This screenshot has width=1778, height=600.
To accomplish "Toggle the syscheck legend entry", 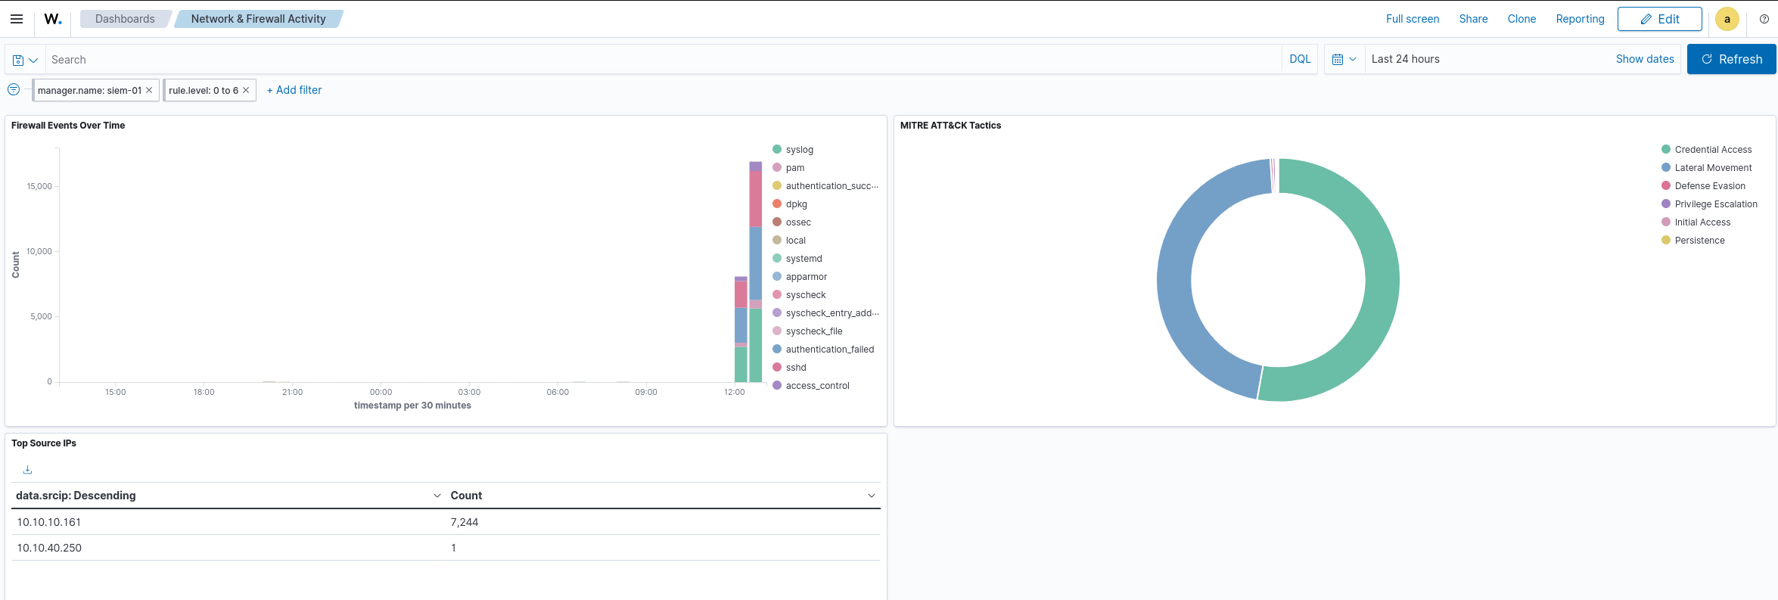I will point(806,295).
